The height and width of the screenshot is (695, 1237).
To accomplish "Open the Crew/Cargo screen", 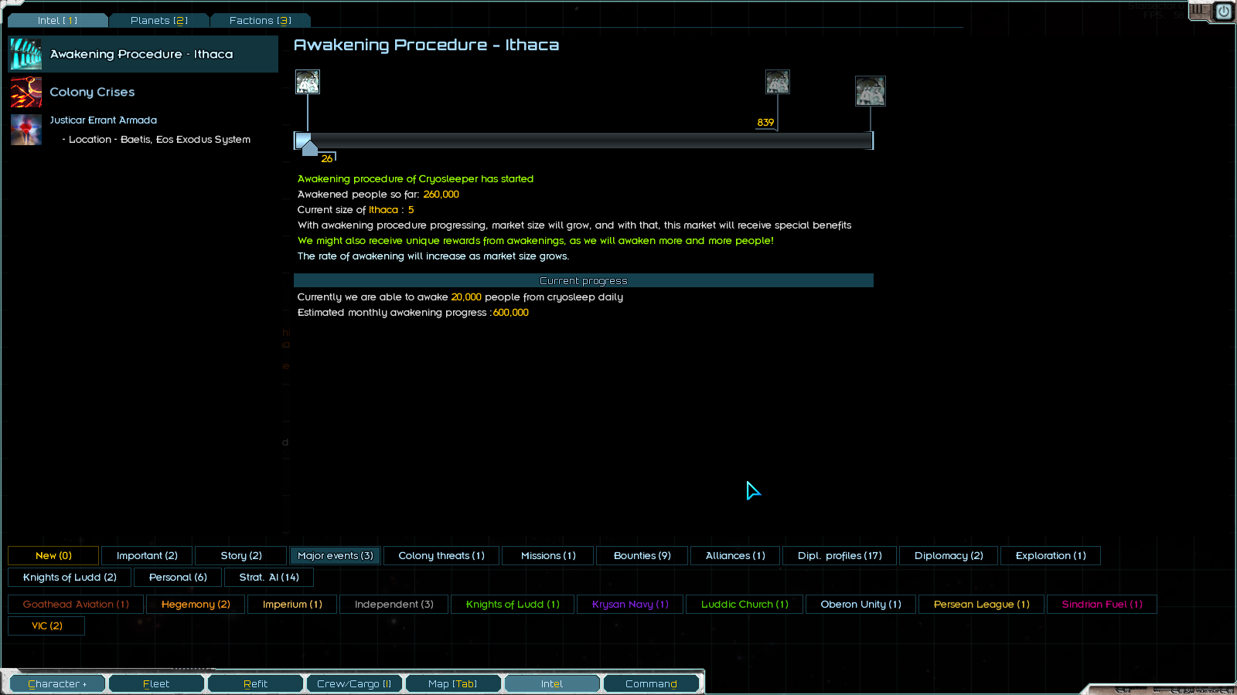I will point(354,683).
